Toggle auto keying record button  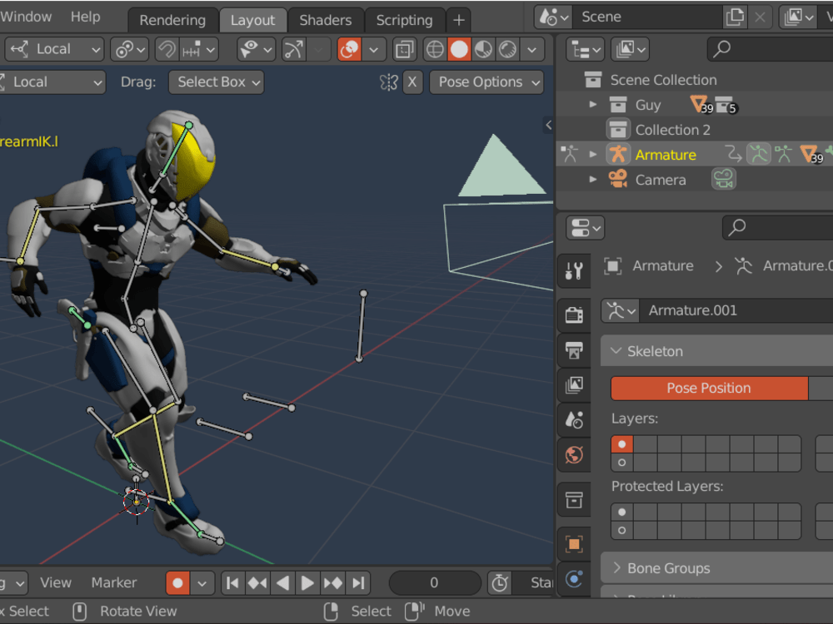178,582
